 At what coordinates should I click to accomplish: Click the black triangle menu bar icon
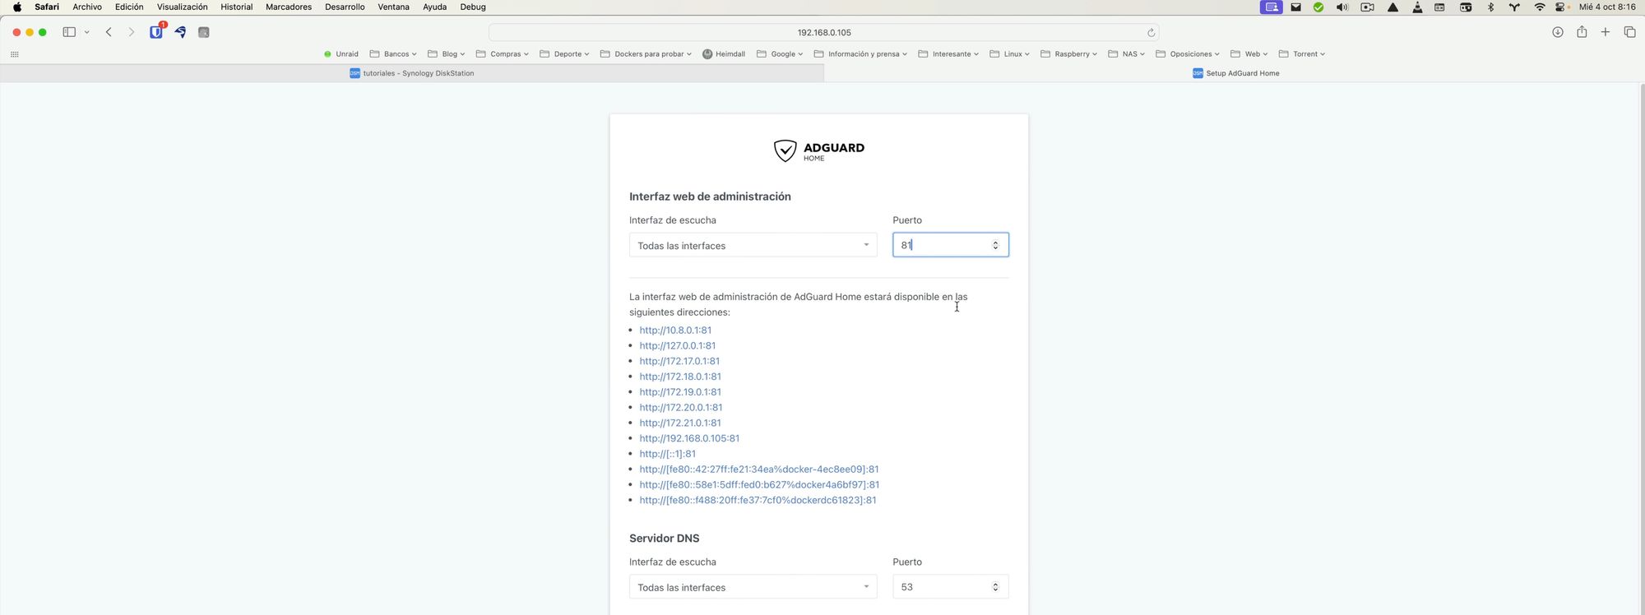[1392, 7]
